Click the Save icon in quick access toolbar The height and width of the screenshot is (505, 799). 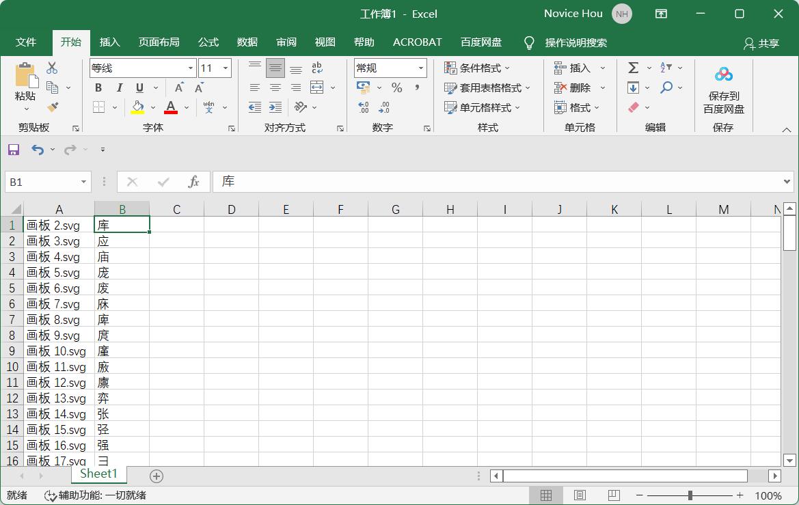14,150
